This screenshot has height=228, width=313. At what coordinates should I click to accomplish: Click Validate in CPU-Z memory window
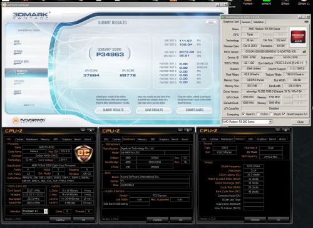point(255,219)
